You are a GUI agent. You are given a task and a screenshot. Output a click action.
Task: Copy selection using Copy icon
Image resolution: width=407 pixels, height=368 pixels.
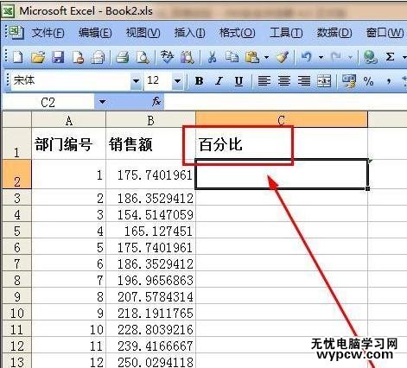pos(232,57)
